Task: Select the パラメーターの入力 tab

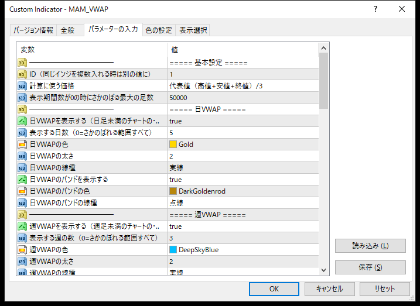Action: pos(113,29)
